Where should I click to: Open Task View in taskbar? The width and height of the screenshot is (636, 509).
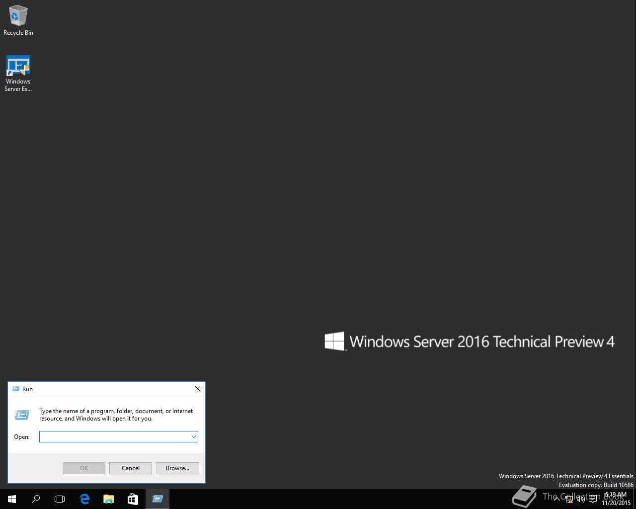60,499
